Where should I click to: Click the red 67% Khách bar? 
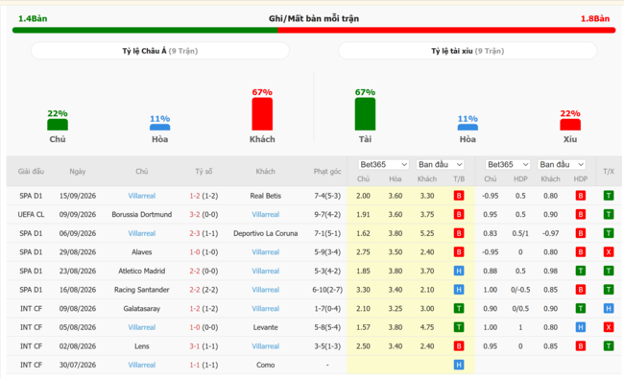[262, 114]
